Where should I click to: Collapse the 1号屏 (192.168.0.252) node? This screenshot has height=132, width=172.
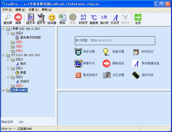coord(3,29)
